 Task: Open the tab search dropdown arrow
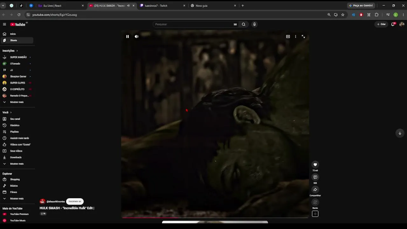3,6
